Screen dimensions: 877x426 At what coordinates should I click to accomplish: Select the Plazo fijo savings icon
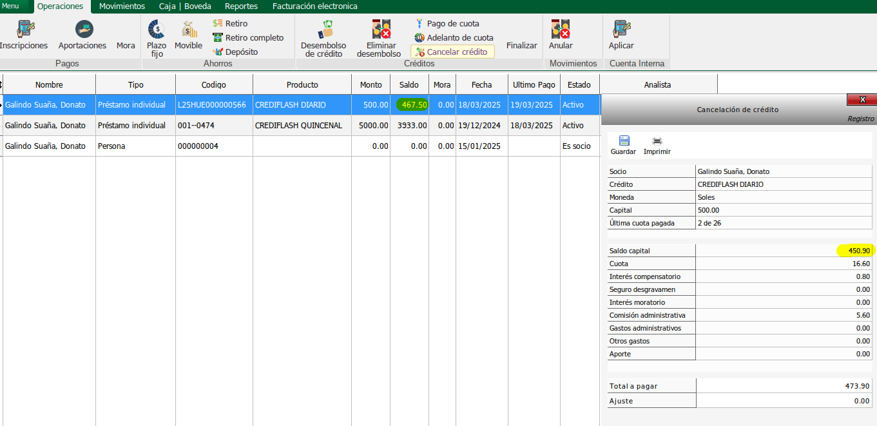pos(156,30)
